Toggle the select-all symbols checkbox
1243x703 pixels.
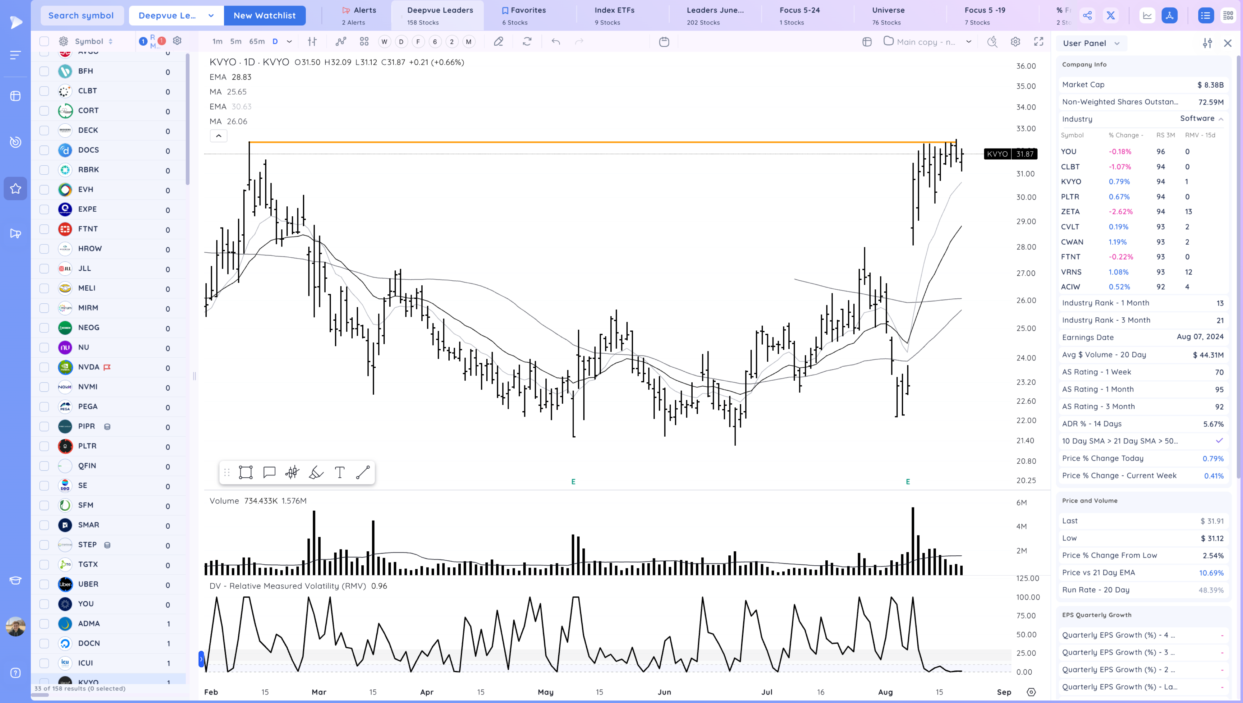44,42
